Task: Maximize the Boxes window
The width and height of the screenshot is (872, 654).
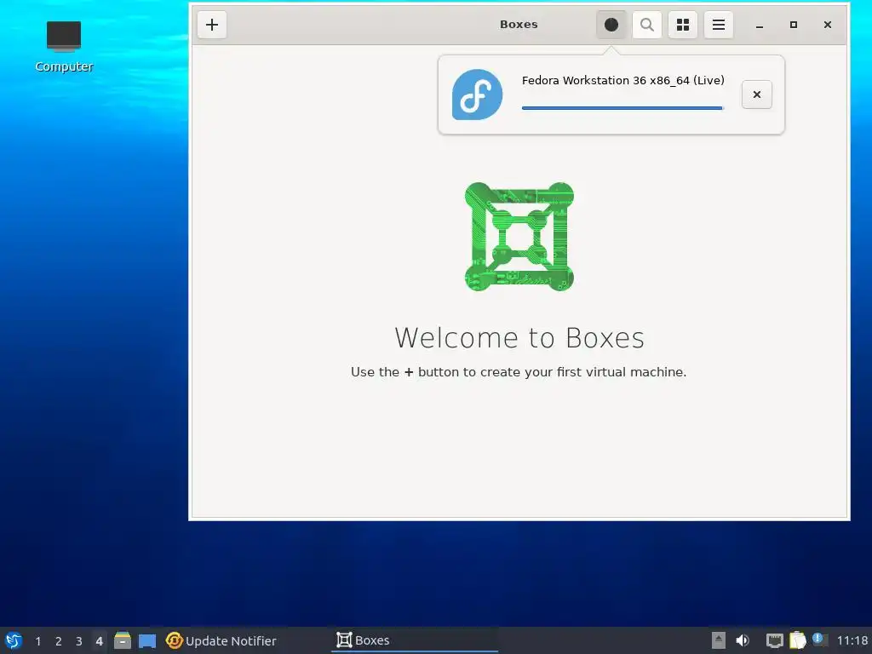Action: [x=794, y=25]
